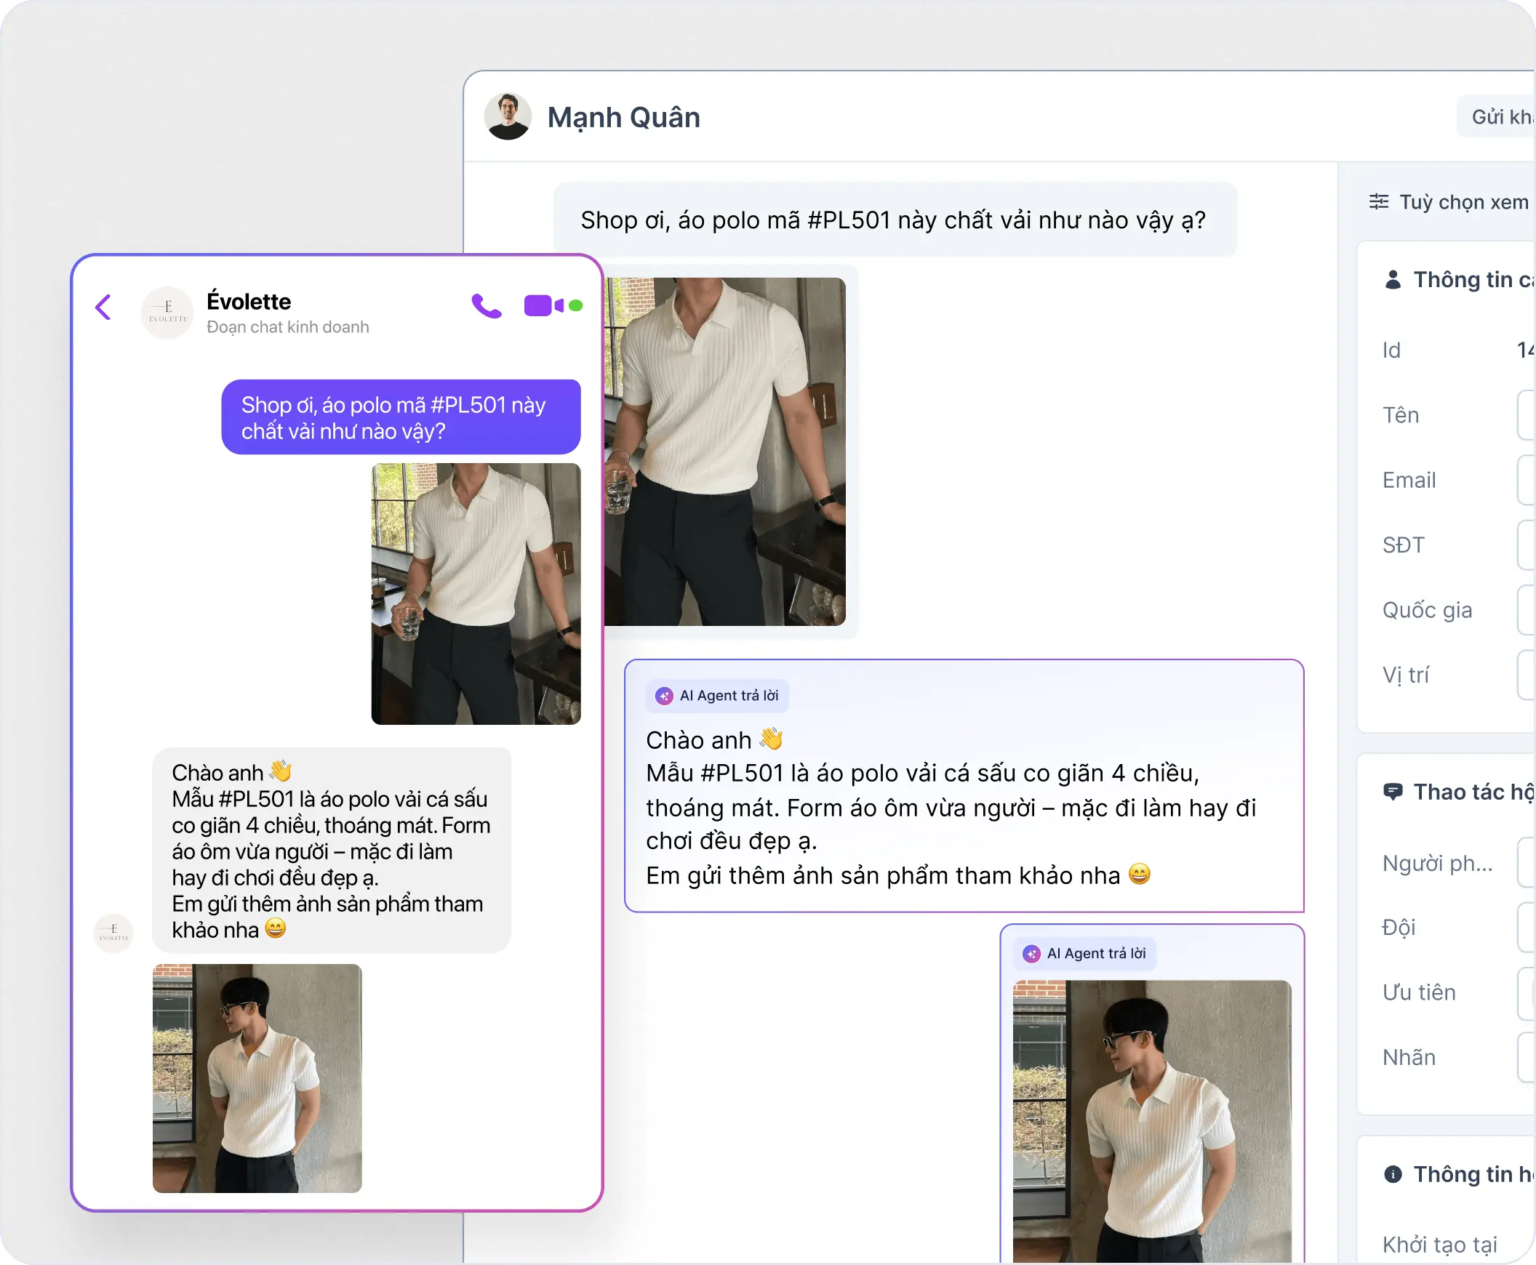
Task: Open Évolette's round logo avatar in chat header
Action: pyautogui.click(x=168, y=313)
